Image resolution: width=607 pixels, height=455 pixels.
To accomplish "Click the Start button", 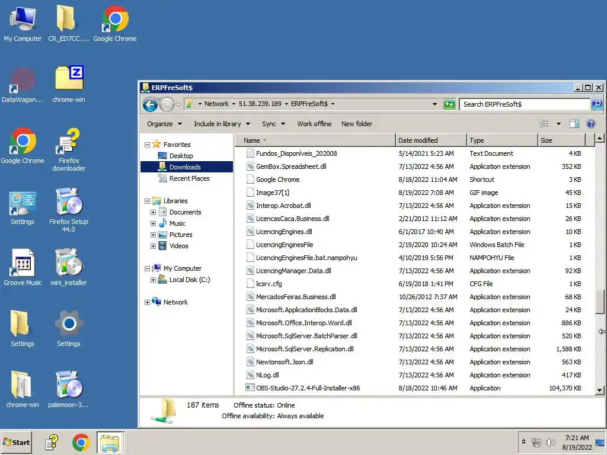I will [17, 442].
